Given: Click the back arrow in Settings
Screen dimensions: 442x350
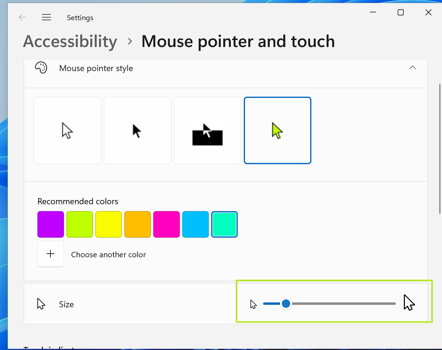Looking at the screenshot, I should tap(22, 17).
